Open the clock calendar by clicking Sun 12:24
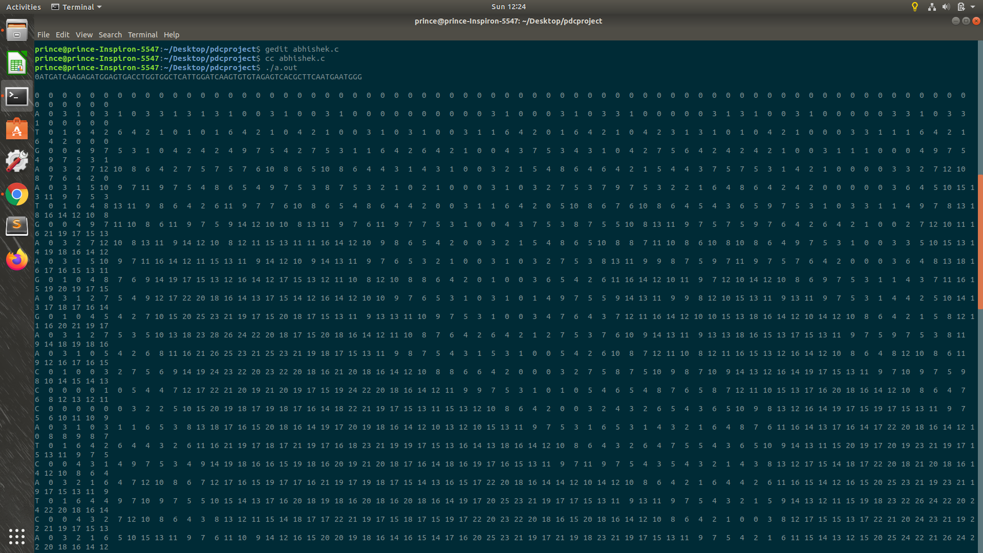This screenshot has height=553, width=983. coord(508,7)
